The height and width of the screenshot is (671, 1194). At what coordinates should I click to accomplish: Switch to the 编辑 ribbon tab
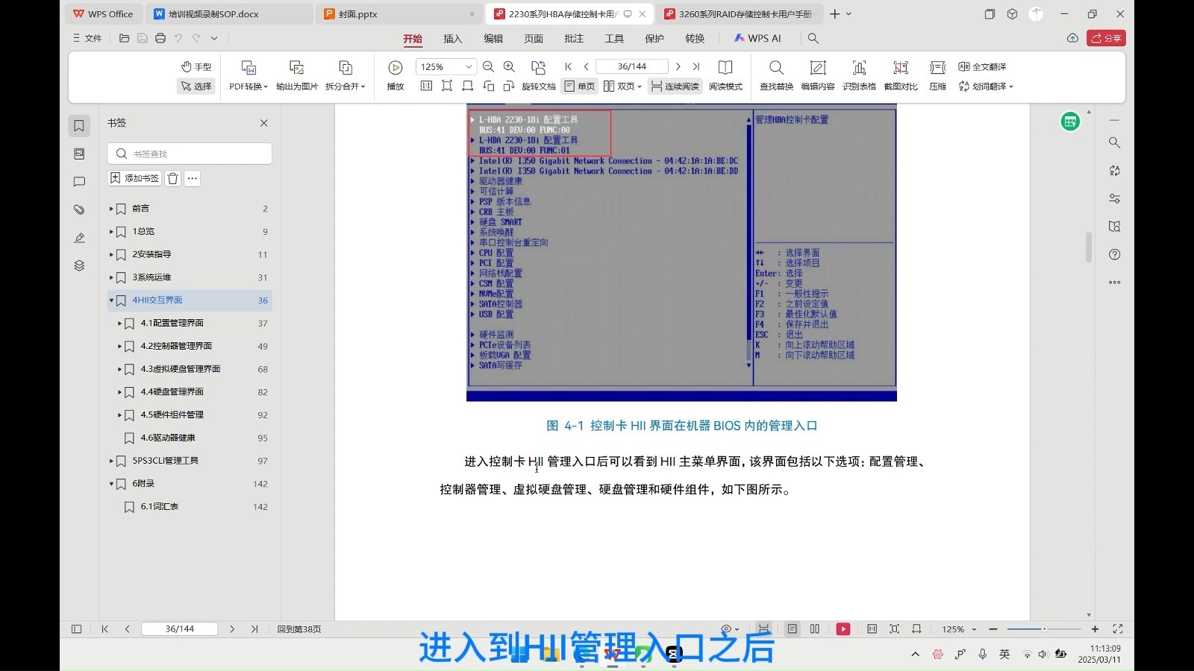pos(493,39)
